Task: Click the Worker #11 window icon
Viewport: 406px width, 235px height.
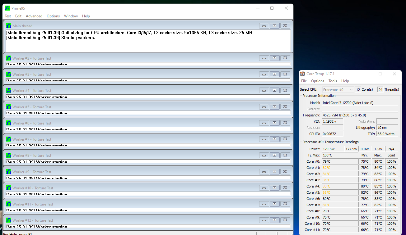Action: coord(9,204)
